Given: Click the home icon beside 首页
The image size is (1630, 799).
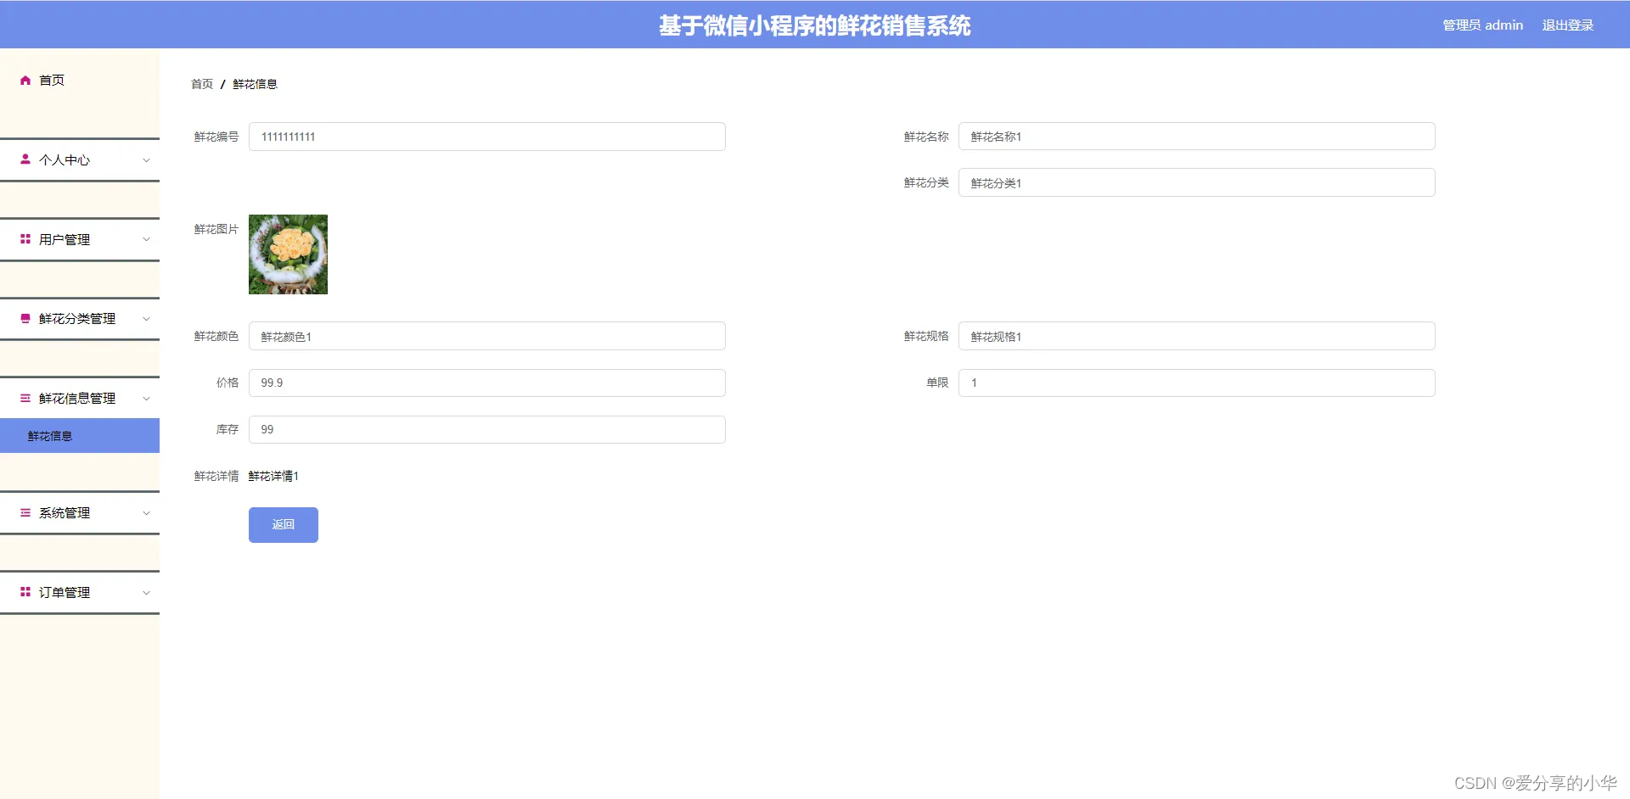Looking at the screenshot, I should [25, 80].
